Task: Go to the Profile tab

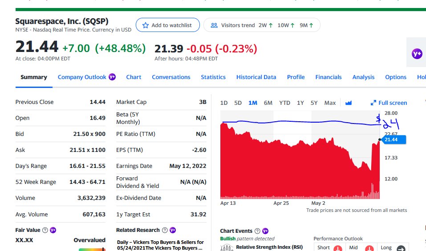Action: click(x=296, y=77)
